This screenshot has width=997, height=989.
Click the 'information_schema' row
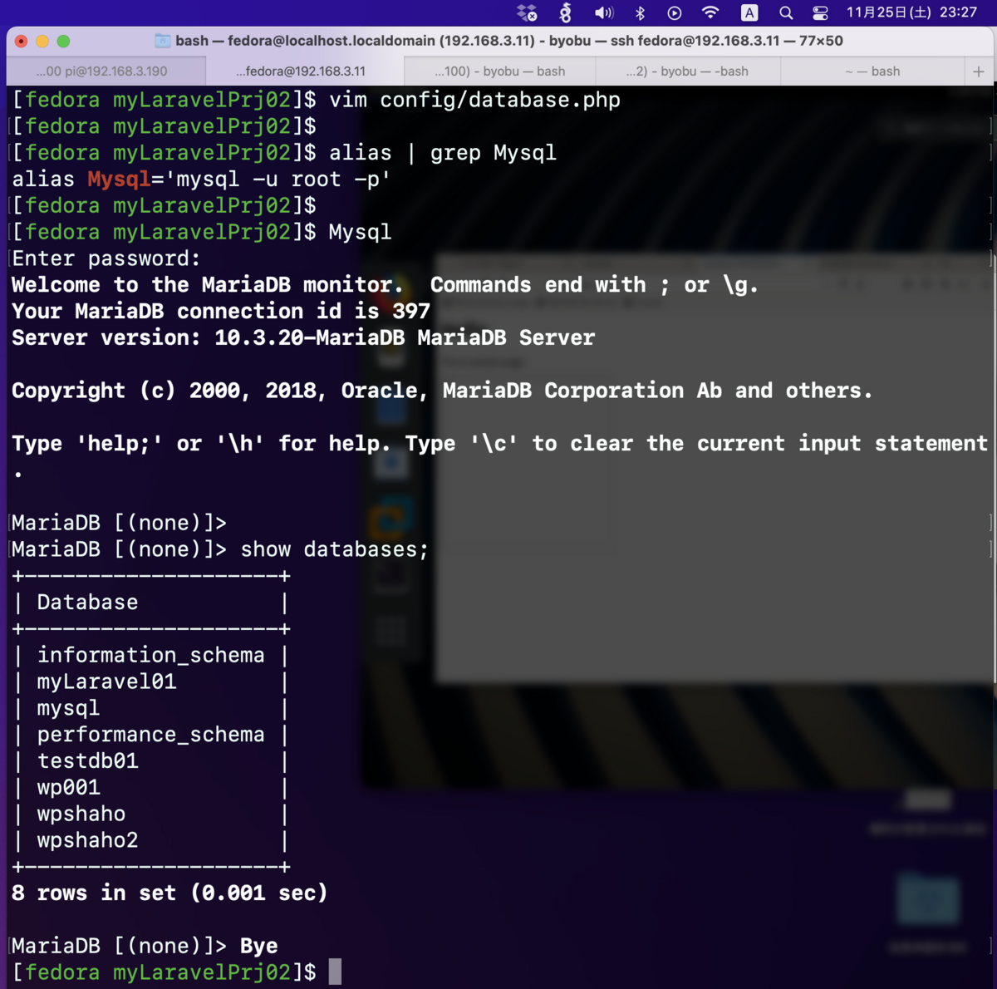click(x=150, y=656)
